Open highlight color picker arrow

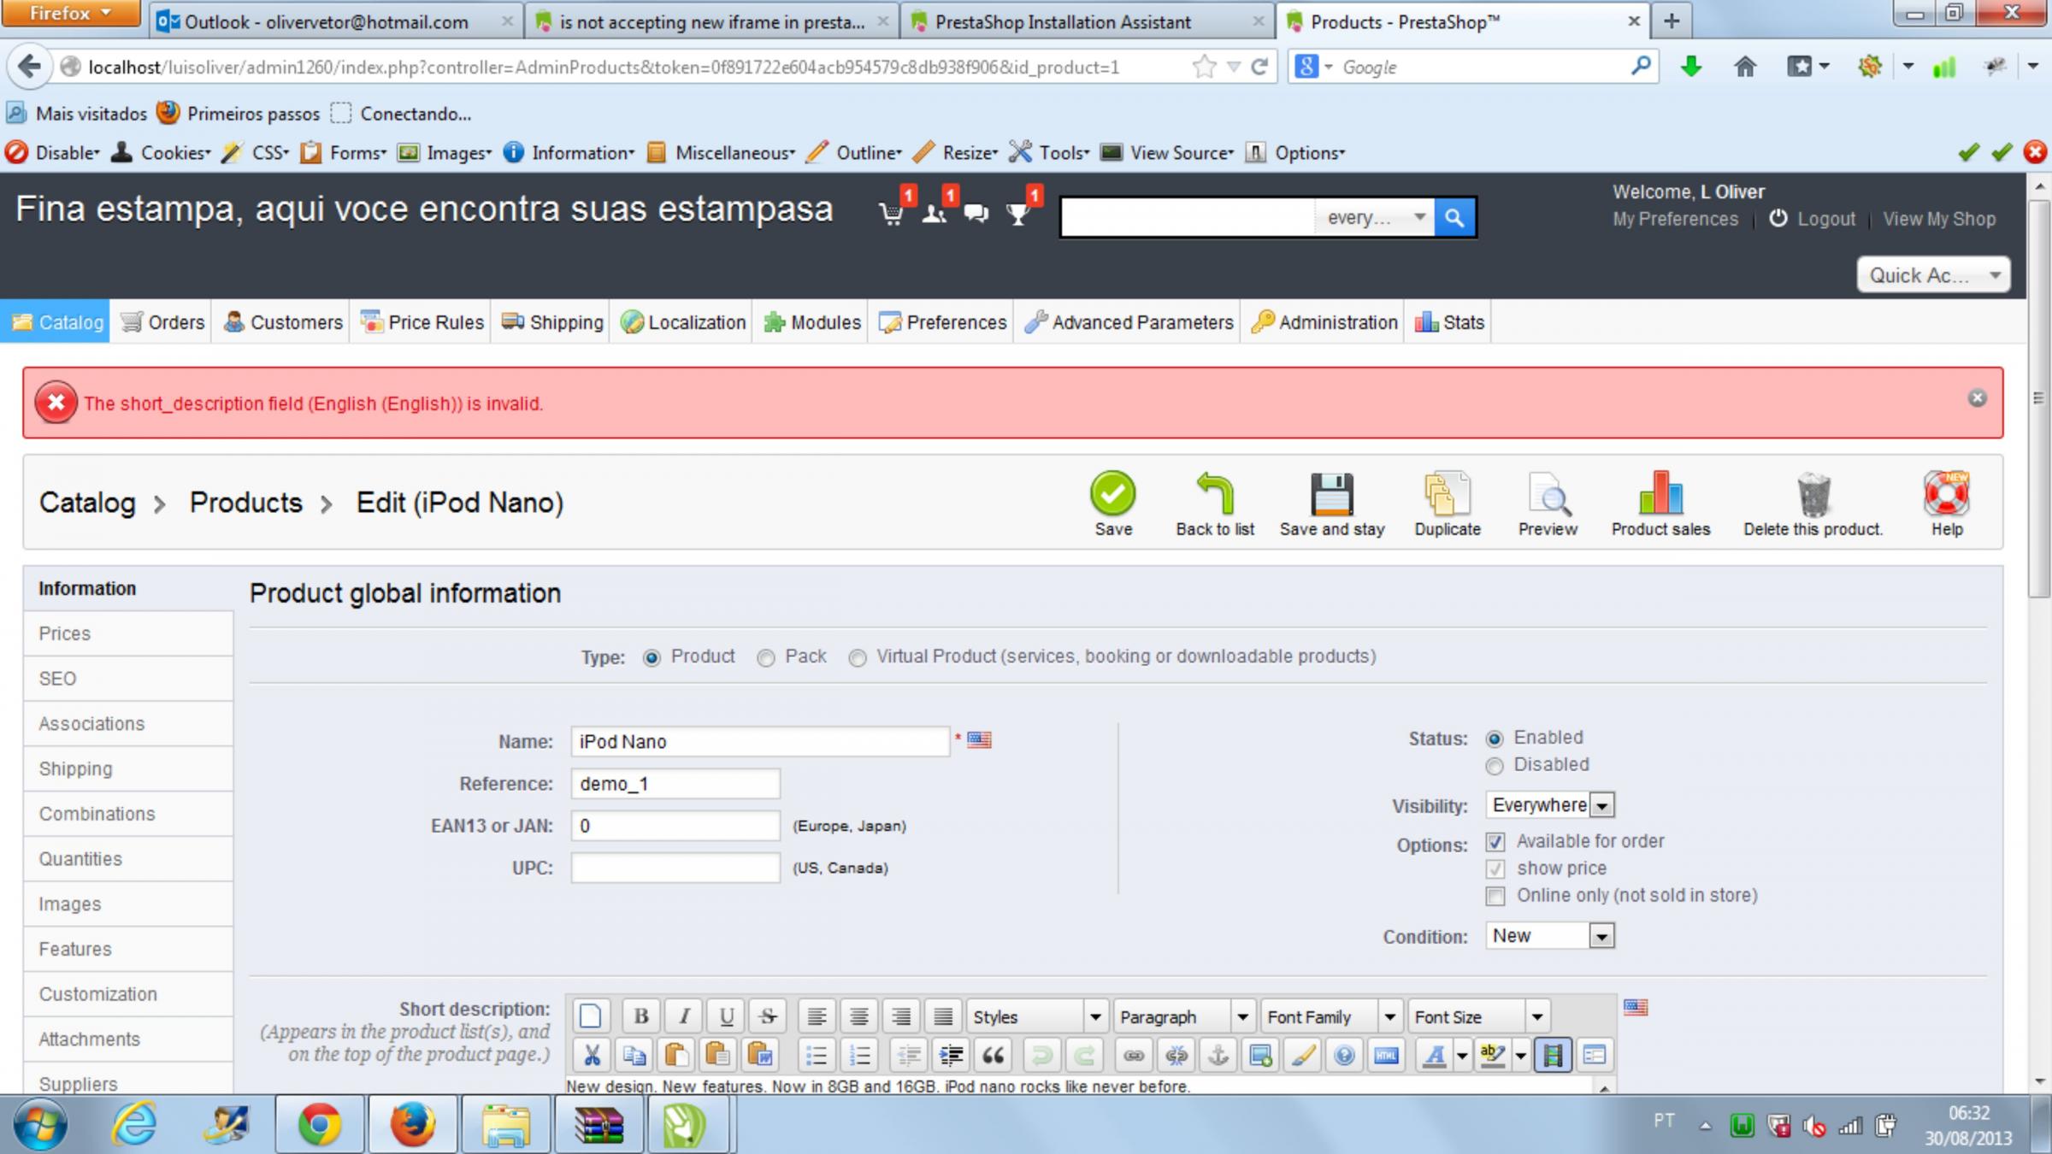click(x=1521, y=1056)
